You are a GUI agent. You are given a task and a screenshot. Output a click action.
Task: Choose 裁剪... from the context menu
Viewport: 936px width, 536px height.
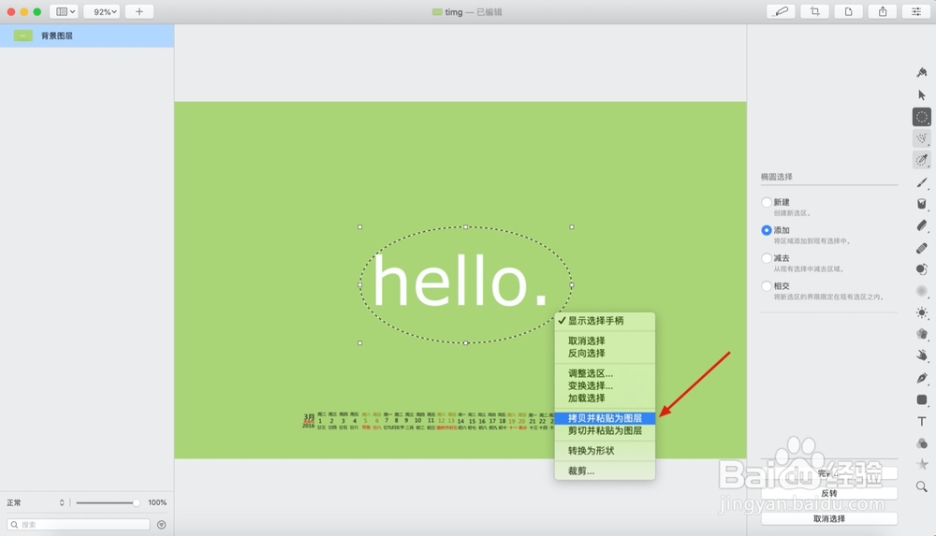pyautogui.click(x=605, y=471)
